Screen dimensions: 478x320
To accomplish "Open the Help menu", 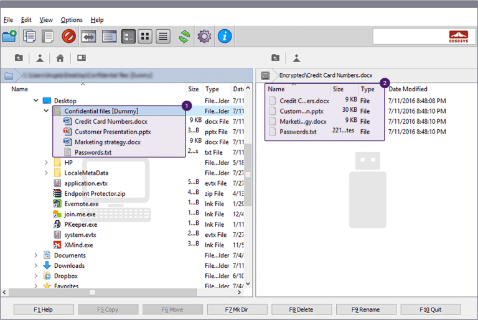I will [97, 20].
